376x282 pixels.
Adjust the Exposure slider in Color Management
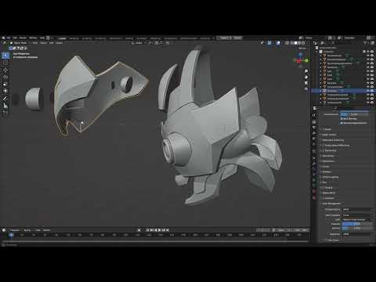click(358, 224)
